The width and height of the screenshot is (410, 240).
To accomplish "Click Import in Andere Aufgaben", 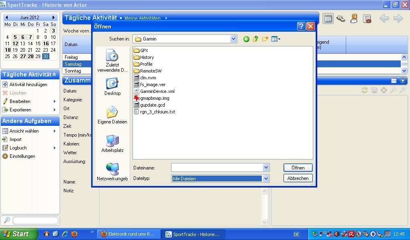I will tap(16, 139).
